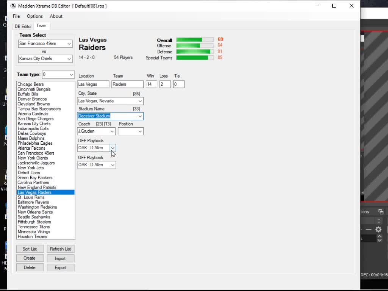Screen dimensions: 388x291
Task: Select Dallas Cowboys in team list
Action: pyautogui.click(x=45, y=133)
